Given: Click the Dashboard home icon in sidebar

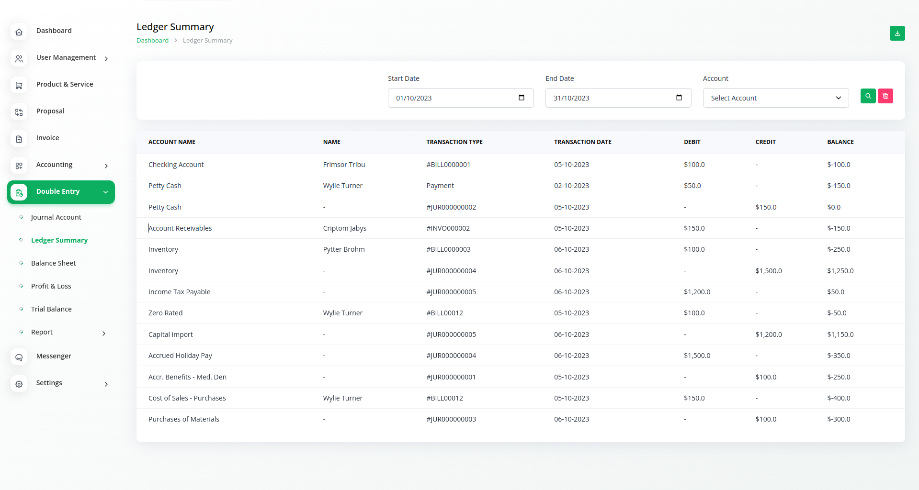Looking at the screenshot, I should tap(19, 32).
